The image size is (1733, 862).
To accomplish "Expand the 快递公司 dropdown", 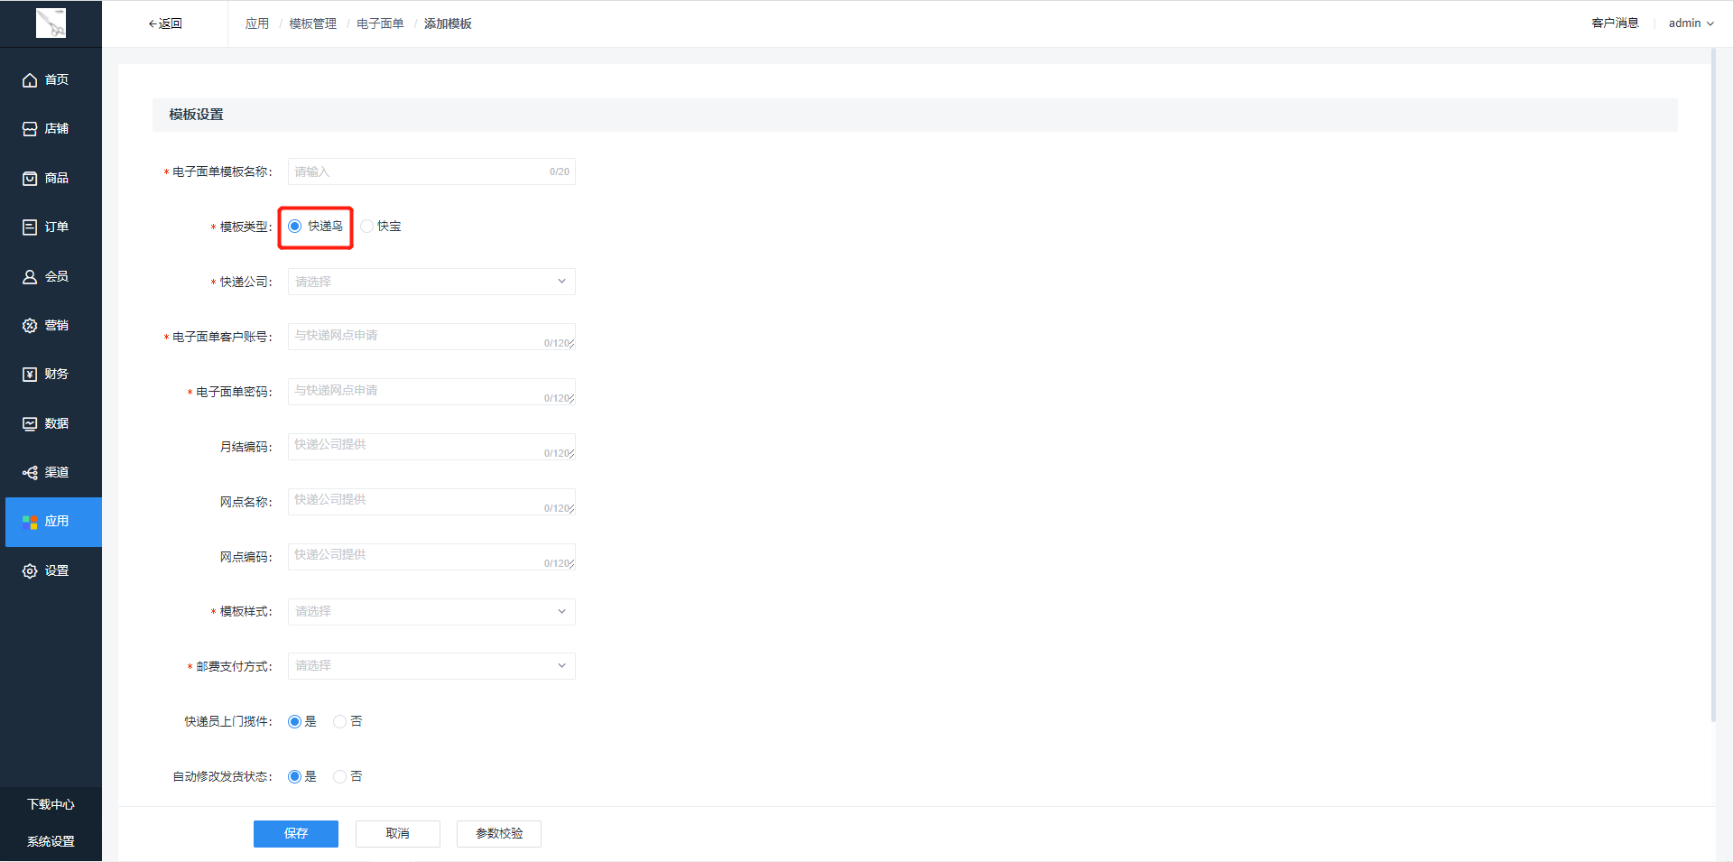I will tap(431, 282).
